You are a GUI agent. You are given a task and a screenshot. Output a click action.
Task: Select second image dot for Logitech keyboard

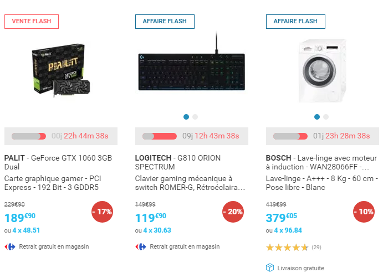click(195, 117)
